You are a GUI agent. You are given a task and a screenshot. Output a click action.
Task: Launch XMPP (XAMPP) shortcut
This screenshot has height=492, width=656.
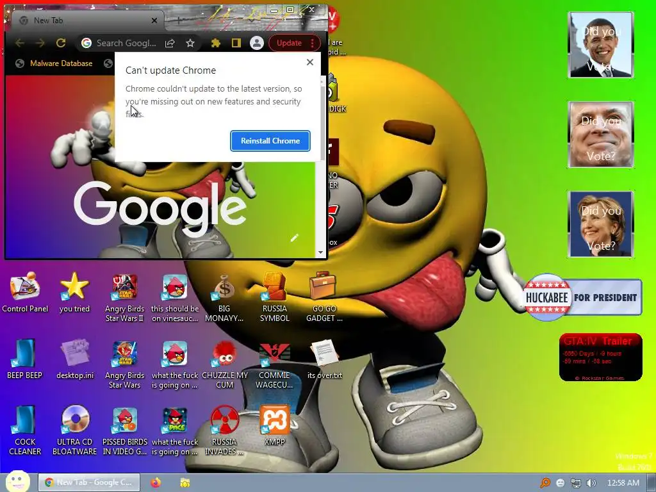(x=275, y=426)
